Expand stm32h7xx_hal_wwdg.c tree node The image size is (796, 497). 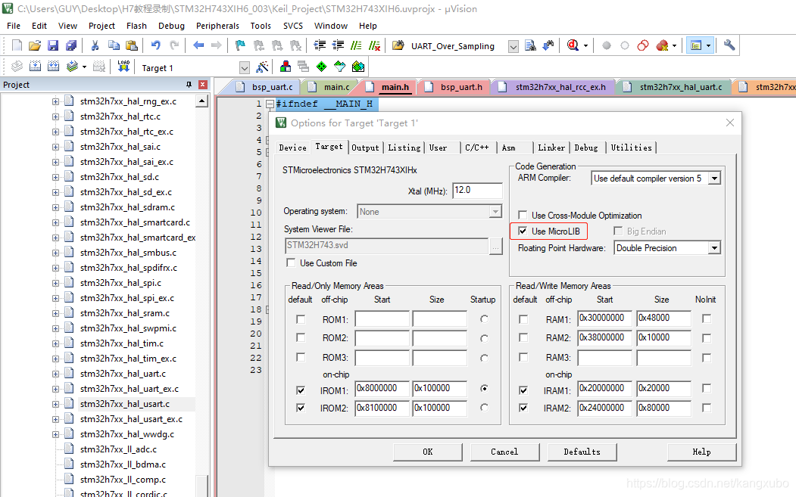(55, 434)
